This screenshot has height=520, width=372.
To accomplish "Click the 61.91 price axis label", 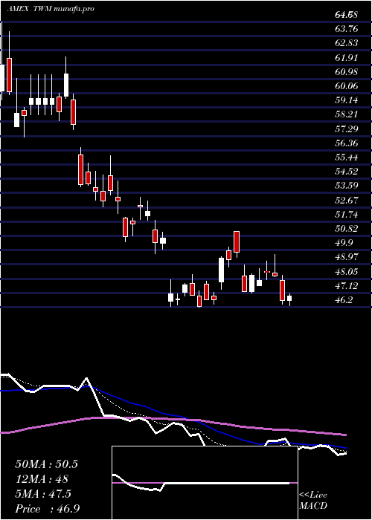I will pos(347,58).
